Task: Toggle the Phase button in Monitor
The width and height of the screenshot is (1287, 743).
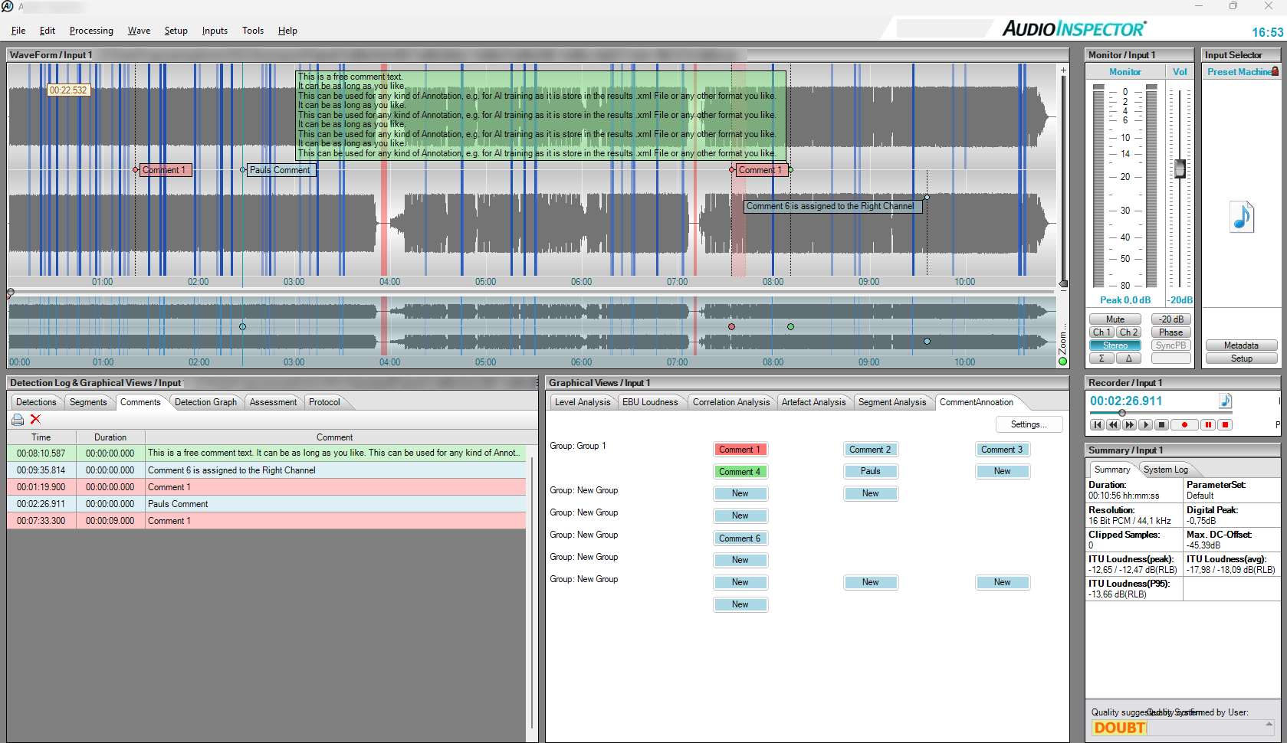Action: (1170, 332)
